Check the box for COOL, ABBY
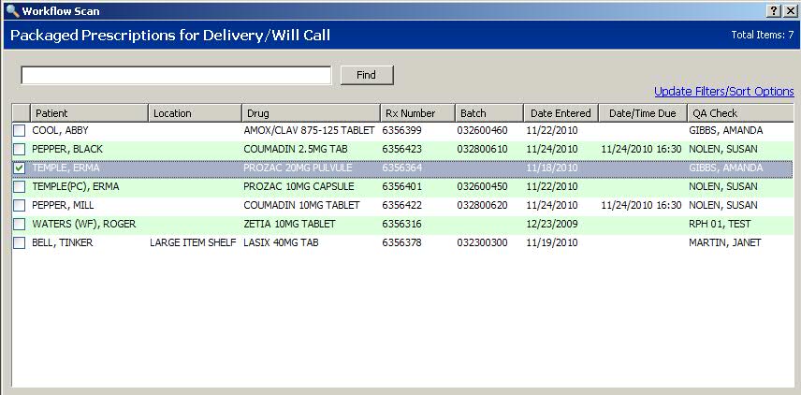The width and height of the screenshot is (801, 395). pos(20,130)
